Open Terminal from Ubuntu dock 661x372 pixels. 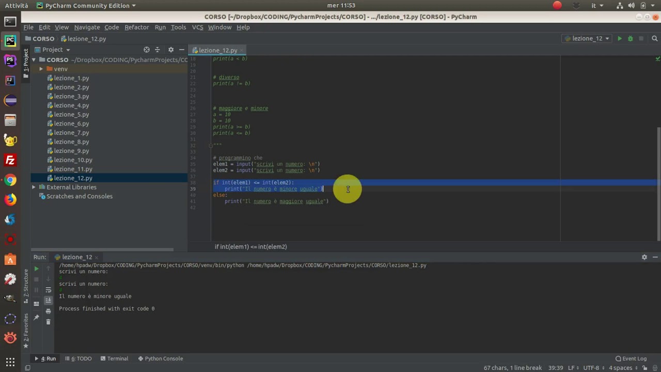click(x=10, y=21)
